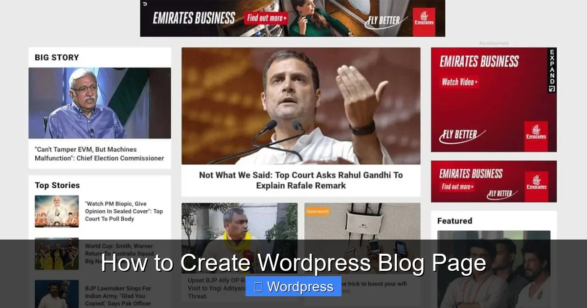Click the Emirates logo in the top banner ad
Viewport: 587px width, 308px height.
click(x=424, y=20)
